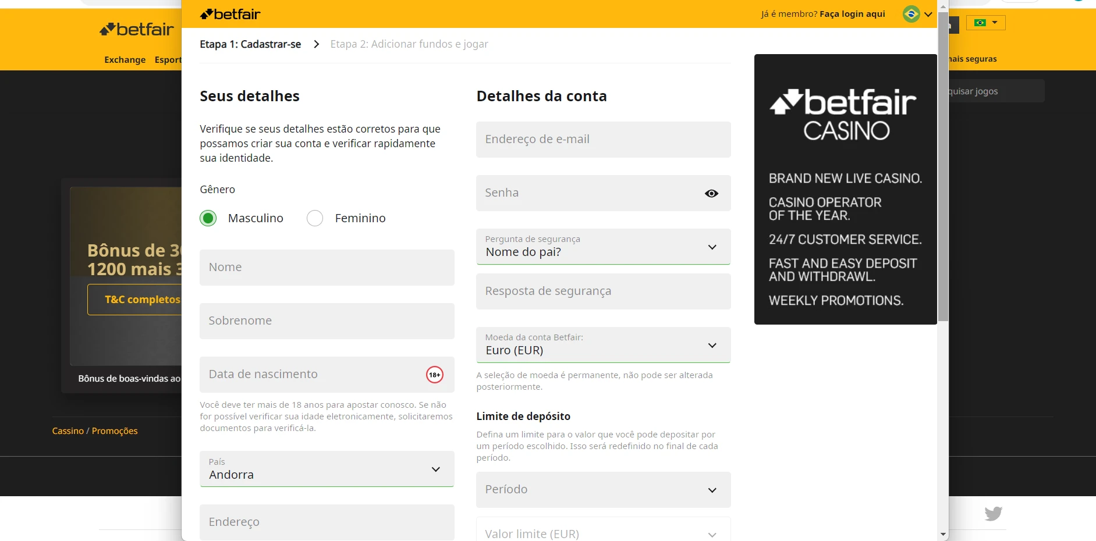Click the 'Limite de depósito' heading
The height and width of the screenshot is (541, 1096).
(523, 417)
